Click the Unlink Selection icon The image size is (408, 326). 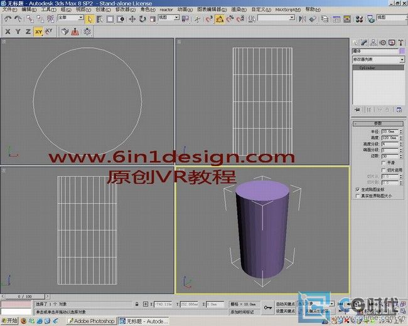tap(40, 19)
